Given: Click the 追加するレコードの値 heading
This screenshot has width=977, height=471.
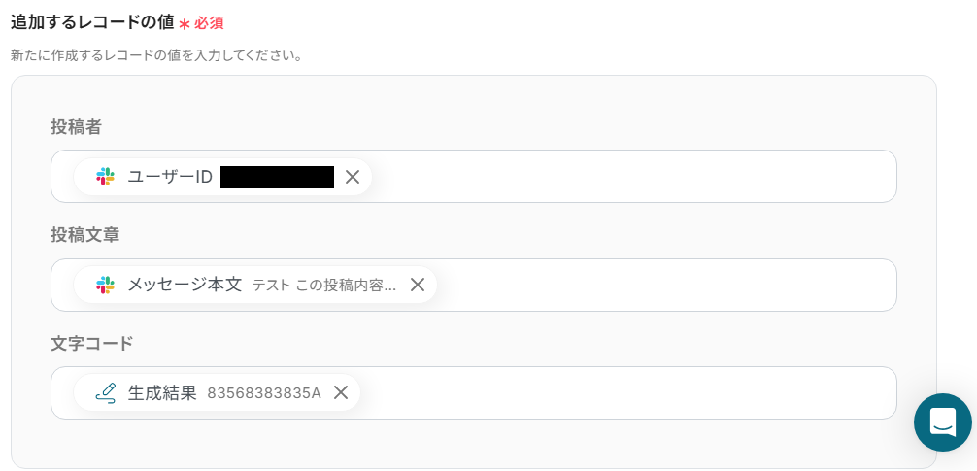Looking at the screenshot, I should coord(92,22).
